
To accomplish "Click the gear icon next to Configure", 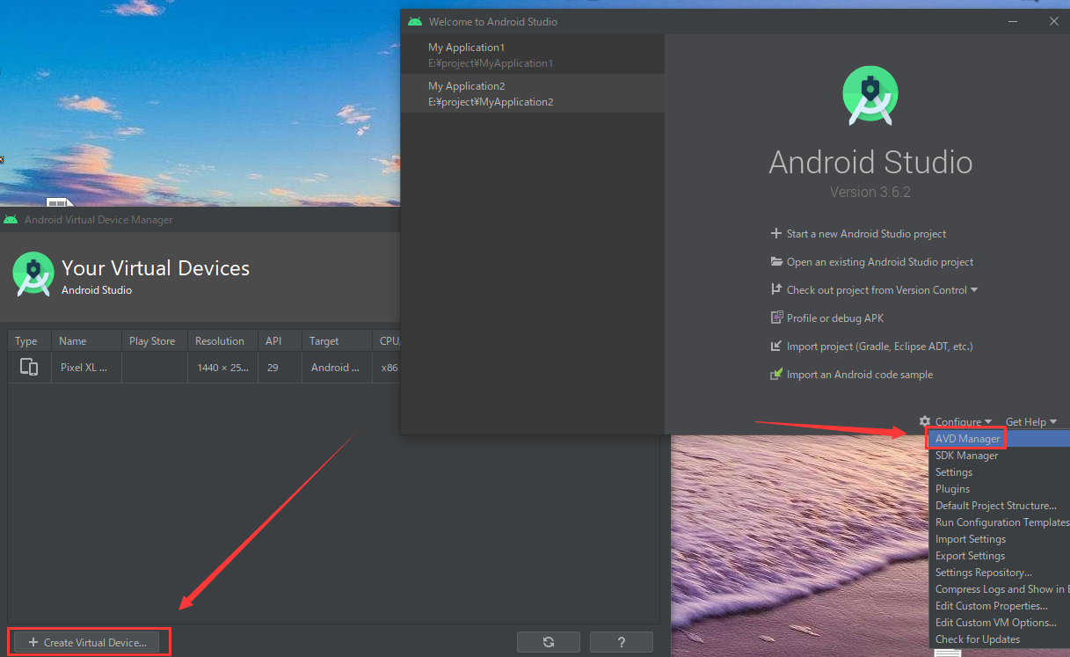I will coord(923,421).
